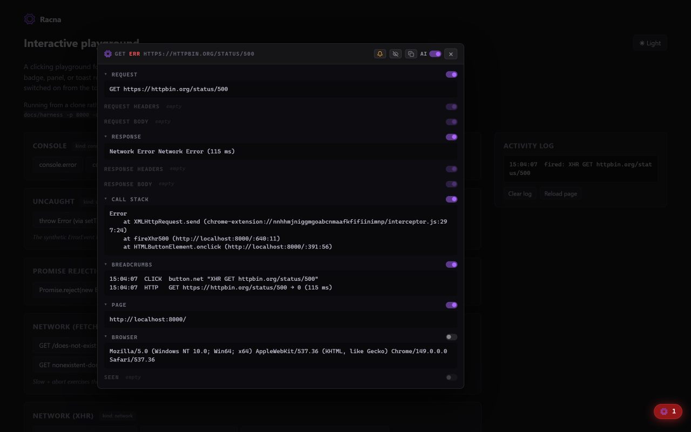Disable the CALL STACK switch
The width and height of the screenshot is (691, 432).
[x=451, y=199]
